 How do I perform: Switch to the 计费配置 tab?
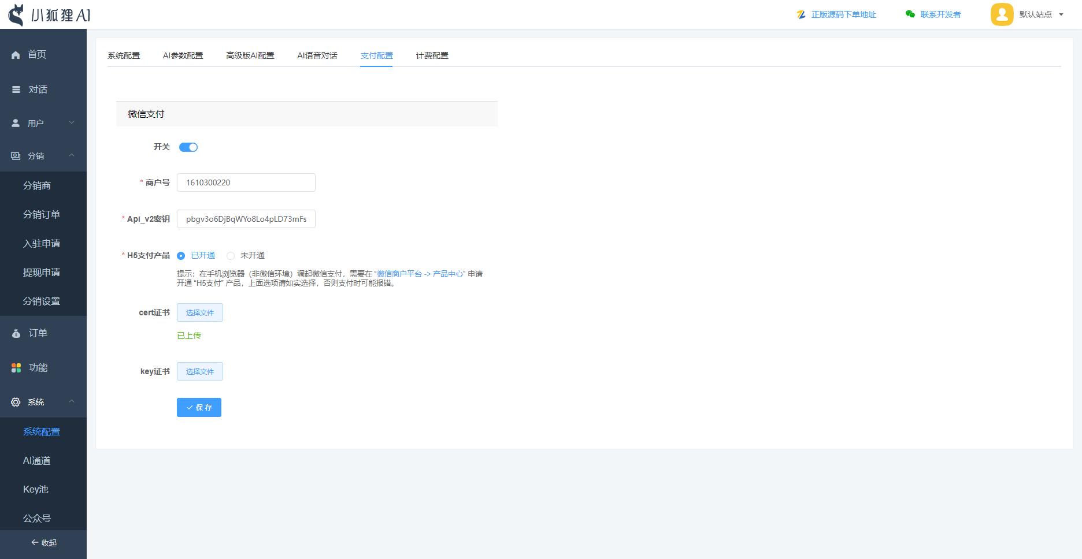(x=431, y=55)
